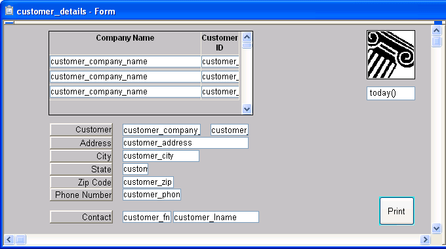Click first row customer_company_name field
The height and width of the screenshot is (249, 446).
point(125,62)
